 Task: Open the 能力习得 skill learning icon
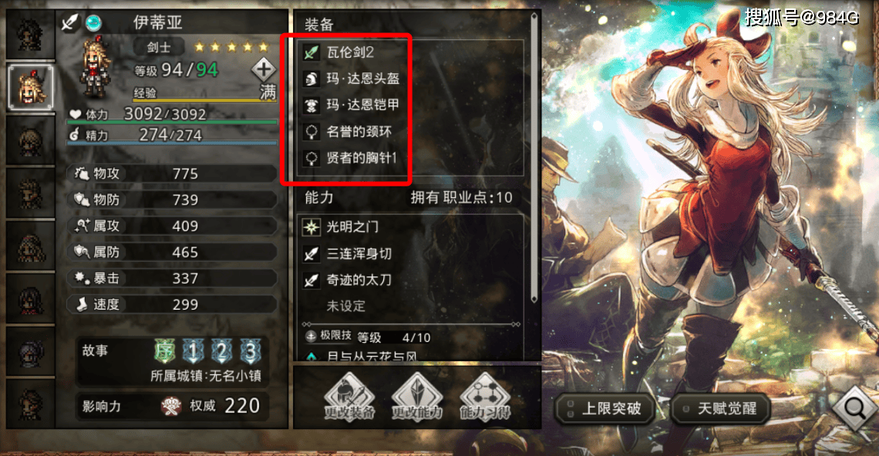(x=485, y=397)
